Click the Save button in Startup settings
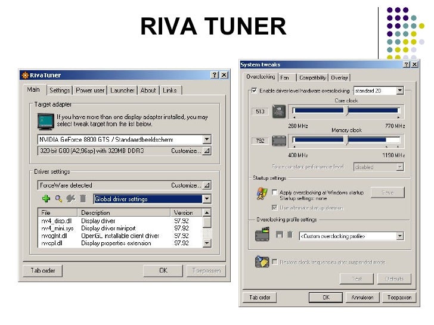The width and height of the screenshot is (434, 325). coord(387,192)
